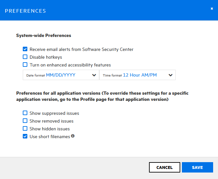Click the PREFERENCES dialog title

coord(25,11)
